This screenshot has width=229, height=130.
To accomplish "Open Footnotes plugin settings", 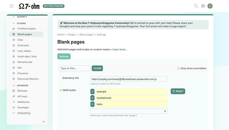I will [23, 45].
